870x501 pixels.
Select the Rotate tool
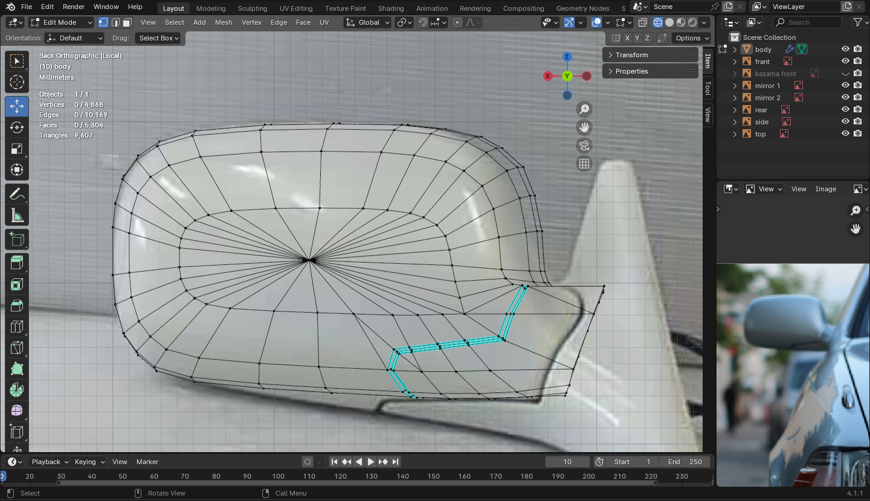[x=17, y=127]
